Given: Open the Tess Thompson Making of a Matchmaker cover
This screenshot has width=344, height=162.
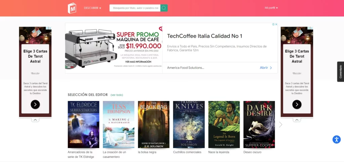Looking at the screenshot, I should [119, 125].
